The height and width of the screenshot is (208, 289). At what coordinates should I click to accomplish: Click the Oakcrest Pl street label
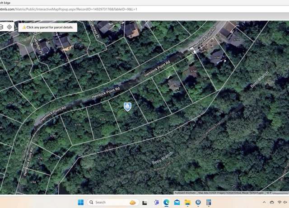(x=95, y=29)
